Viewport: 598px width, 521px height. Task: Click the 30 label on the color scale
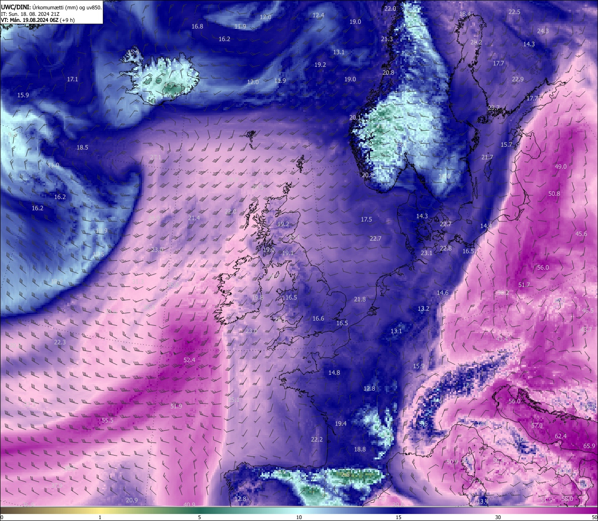click(498, 517)
